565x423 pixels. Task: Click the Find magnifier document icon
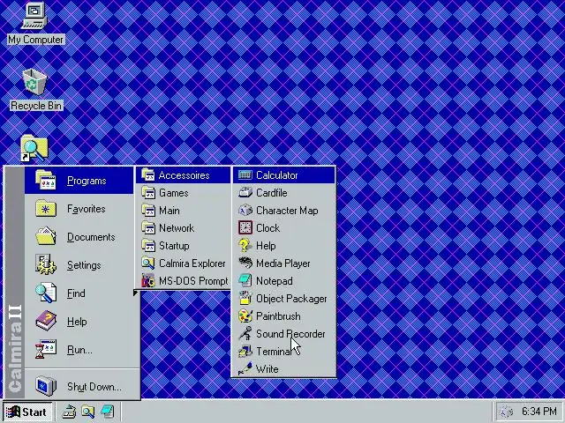[46, 293]
